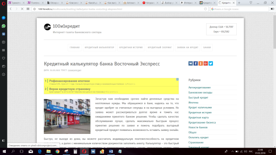276x155 pixels.
Task: Open КРЕДИТНАЯ ИСТОРИЯ menu item
Action: click(131, 47)
